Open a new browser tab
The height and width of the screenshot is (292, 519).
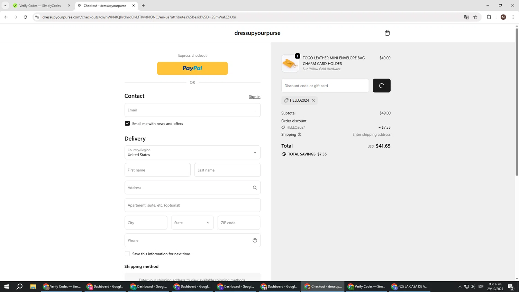click(x=143, y=6)
